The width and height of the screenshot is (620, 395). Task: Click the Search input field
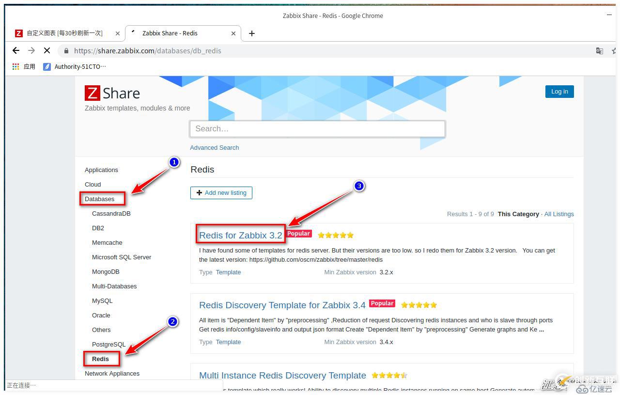pyautogui.click(x=317, y=129)
